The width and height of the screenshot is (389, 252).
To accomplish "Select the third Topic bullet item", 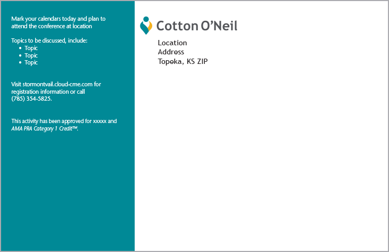I will pyautogui.click(x=31, y=62).
